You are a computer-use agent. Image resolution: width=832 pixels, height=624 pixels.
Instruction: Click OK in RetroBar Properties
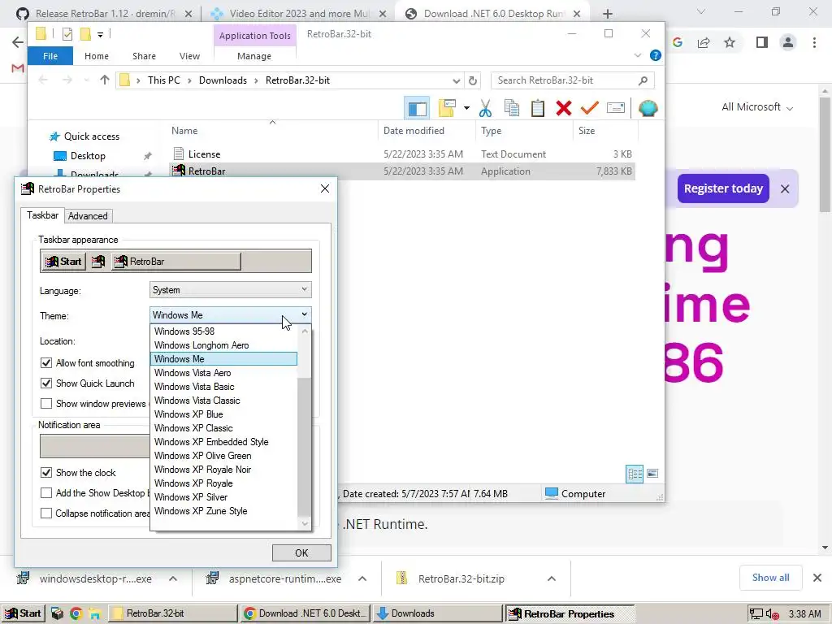click(x=301, y=552)
